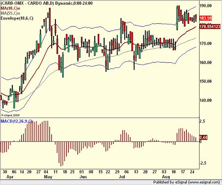
Task: Click the May month label on time axis
Action: 48,177
